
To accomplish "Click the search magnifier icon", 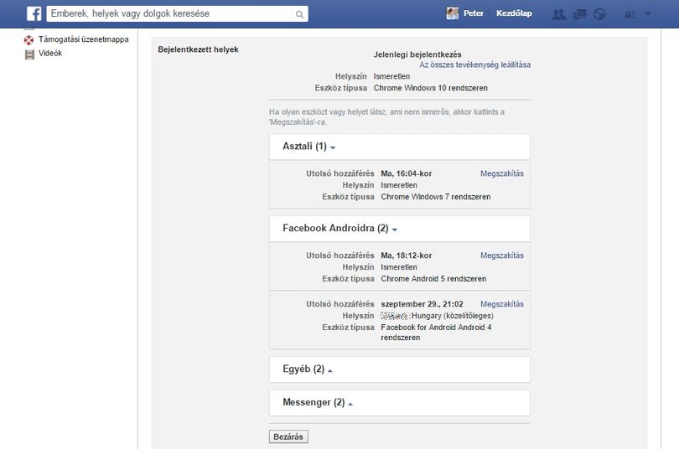I will pos(299,14).
